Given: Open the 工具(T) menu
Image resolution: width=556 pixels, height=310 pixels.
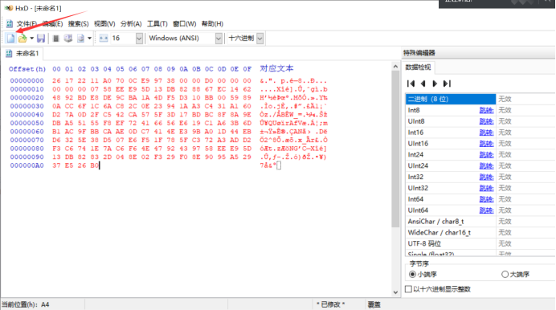Looking at the screenshot, I should point(157,24).
